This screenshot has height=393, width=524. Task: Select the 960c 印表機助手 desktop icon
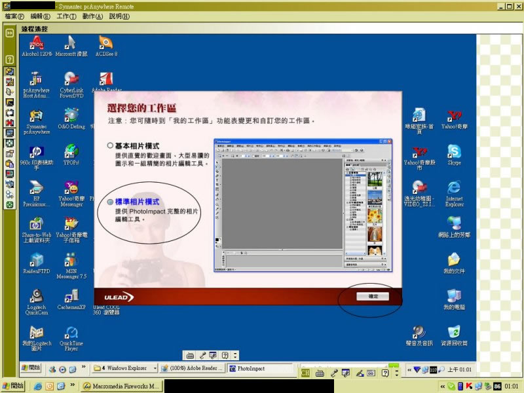[x=37, y=157]
